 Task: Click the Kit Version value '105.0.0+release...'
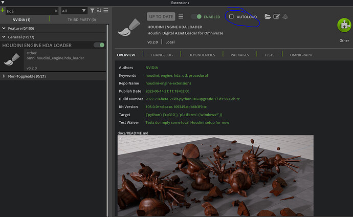tap(176, 106)
